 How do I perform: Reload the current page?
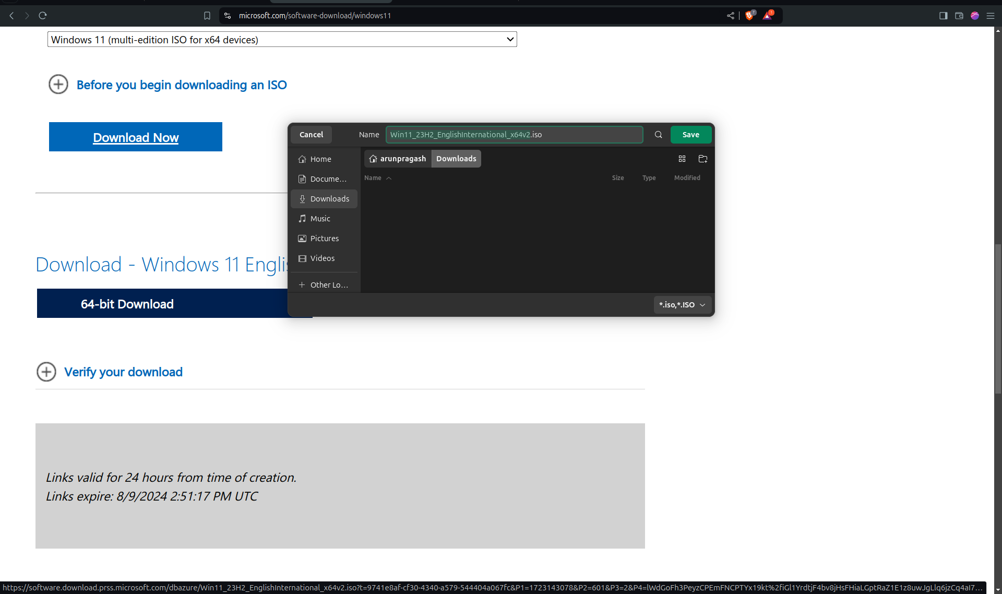click(x=43, y=16)
